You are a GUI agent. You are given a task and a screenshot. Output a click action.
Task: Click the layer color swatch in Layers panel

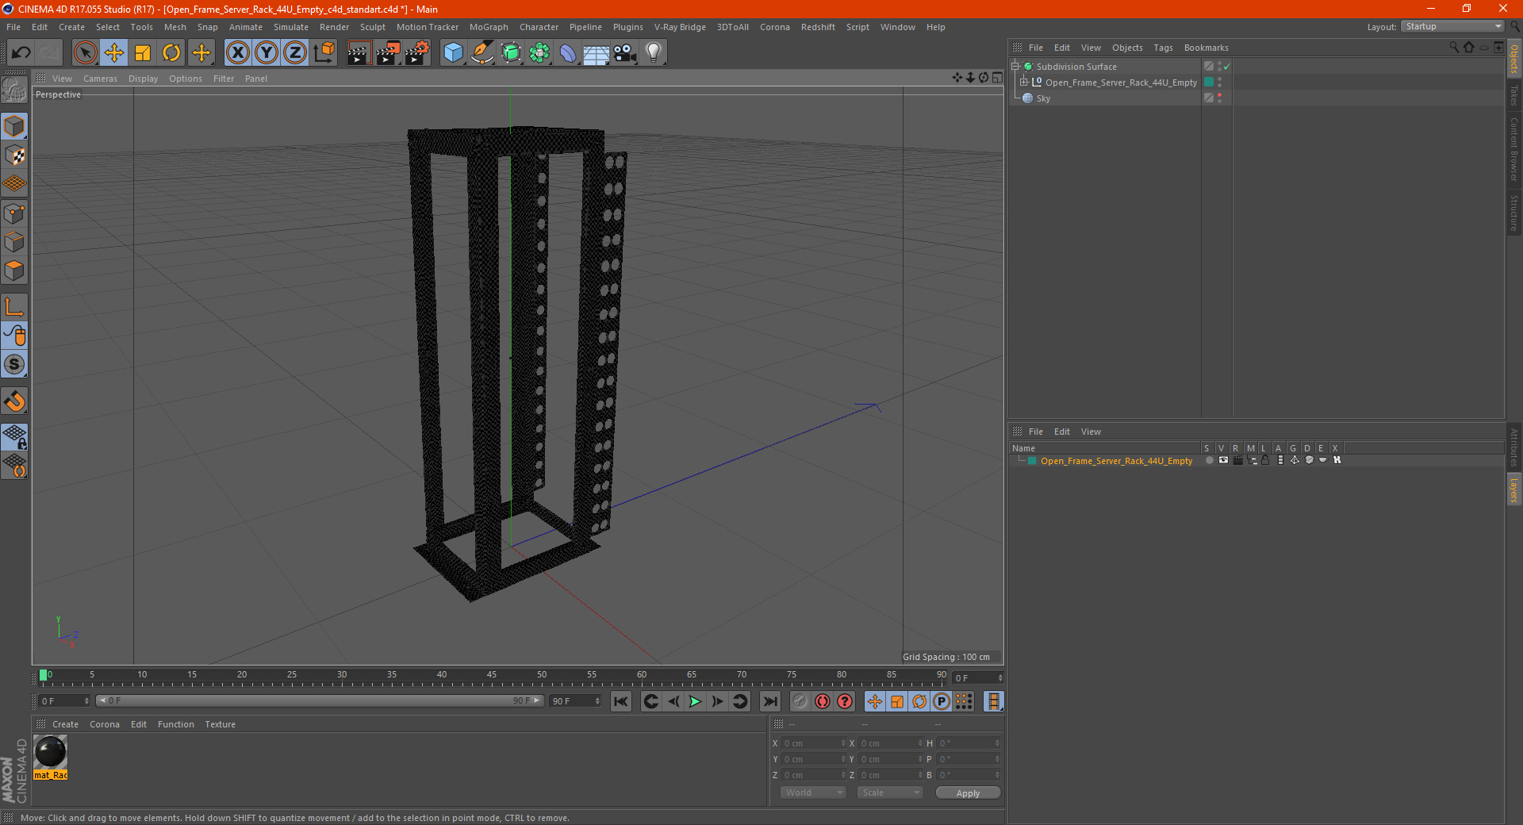[1032, 461]
